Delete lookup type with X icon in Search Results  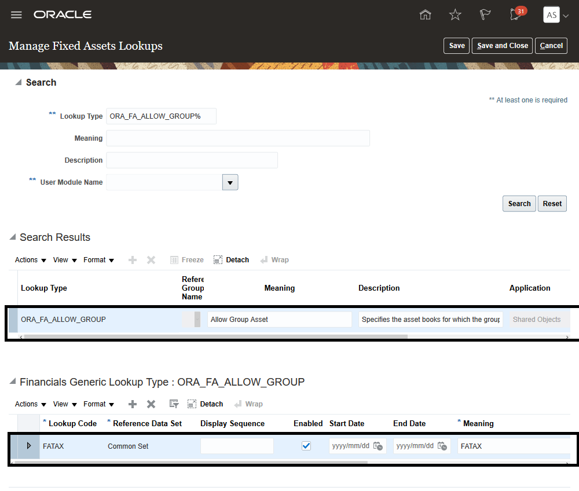coord(151,260)
